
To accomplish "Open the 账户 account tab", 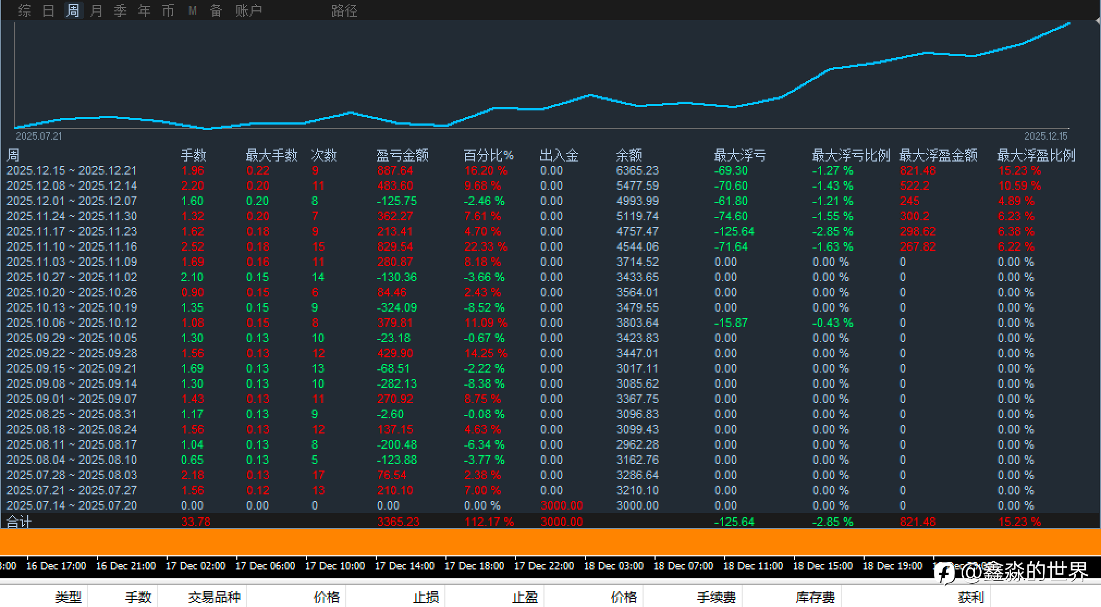I will point(249,10).
